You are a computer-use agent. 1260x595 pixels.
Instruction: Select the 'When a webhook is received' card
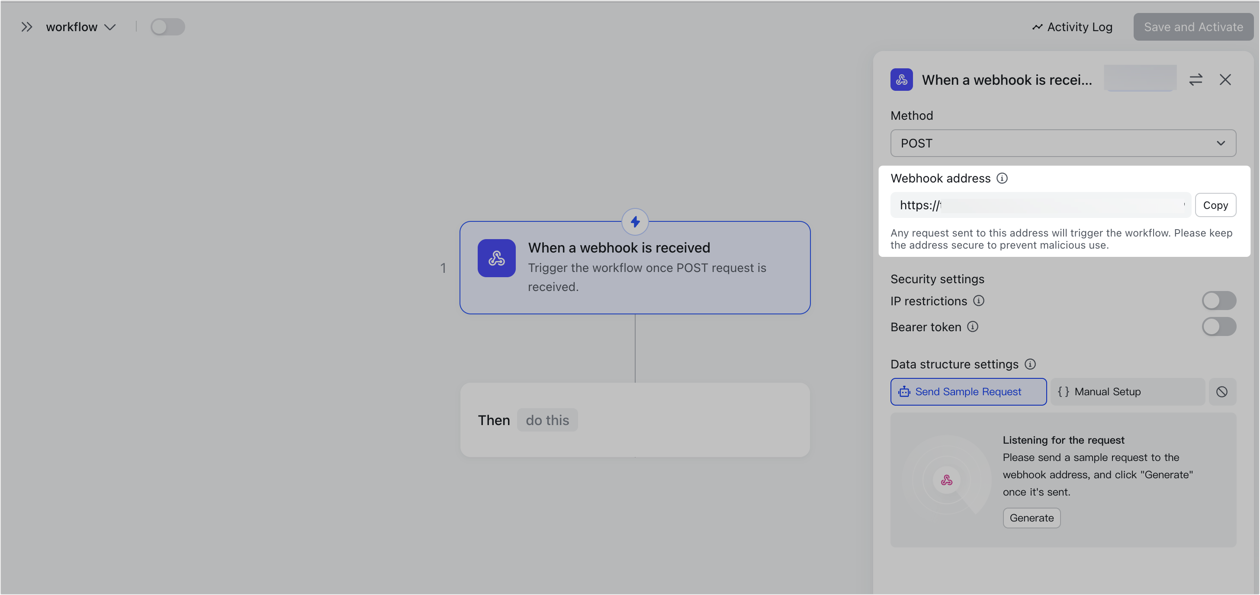pos(634,268)
